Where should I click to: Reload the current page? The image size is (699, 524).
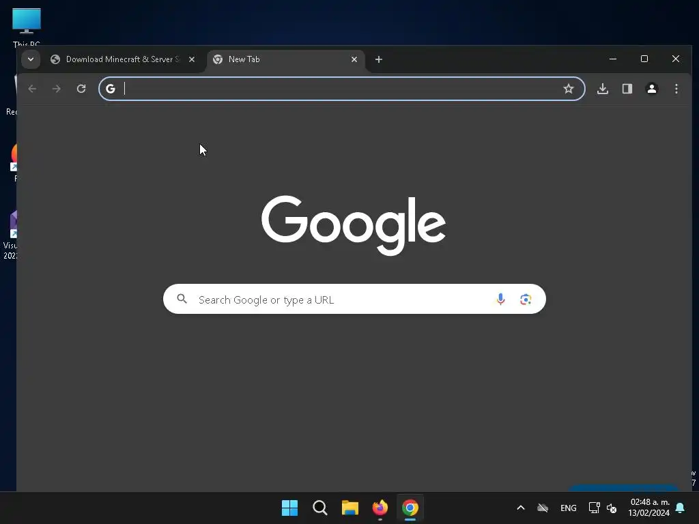click(x=81, y=89)
